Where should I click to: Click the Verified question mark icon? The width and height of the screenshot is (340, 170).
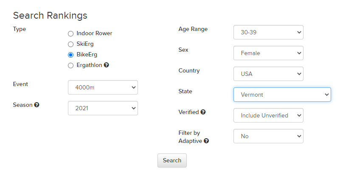(x=203, y=112)
